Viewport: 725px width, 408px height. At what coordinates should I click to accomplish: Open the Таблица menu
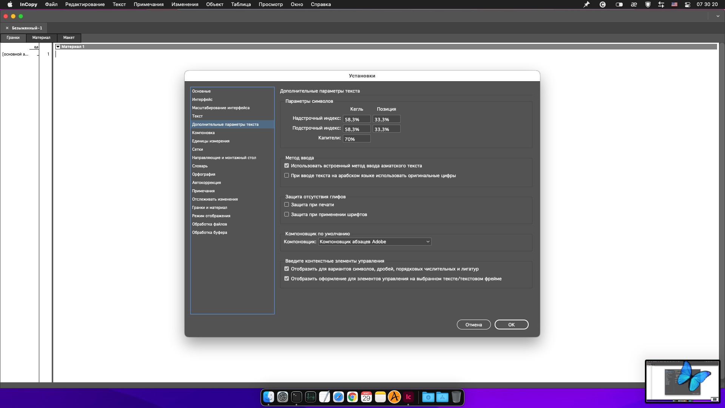241,5
